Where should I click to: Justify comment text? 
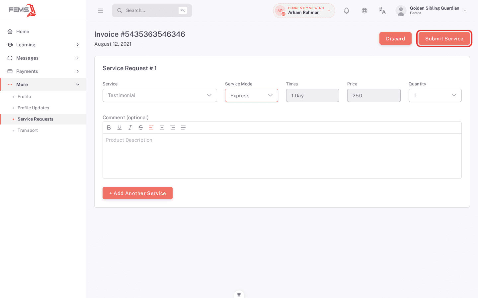point(183,127)
